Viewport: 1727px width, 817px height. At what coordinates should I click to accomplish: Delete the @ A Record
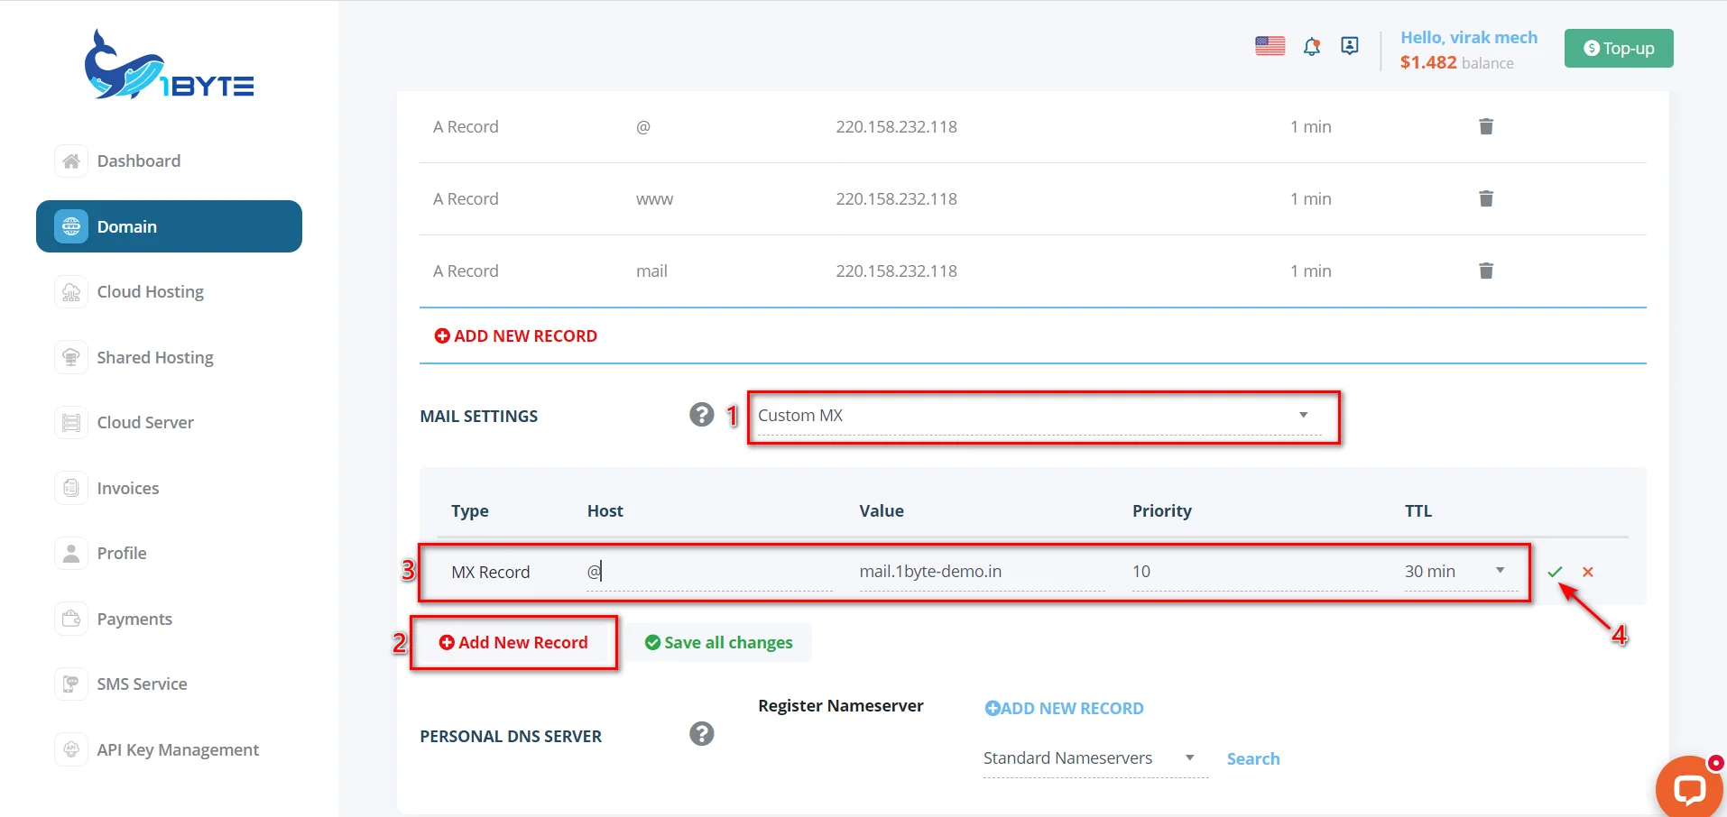[x=1486, y=126]
